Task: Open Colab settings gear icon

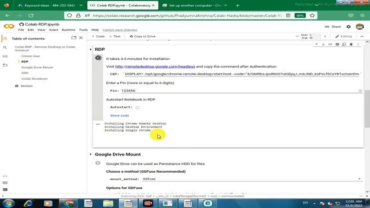Action: [x=349, y=27]
